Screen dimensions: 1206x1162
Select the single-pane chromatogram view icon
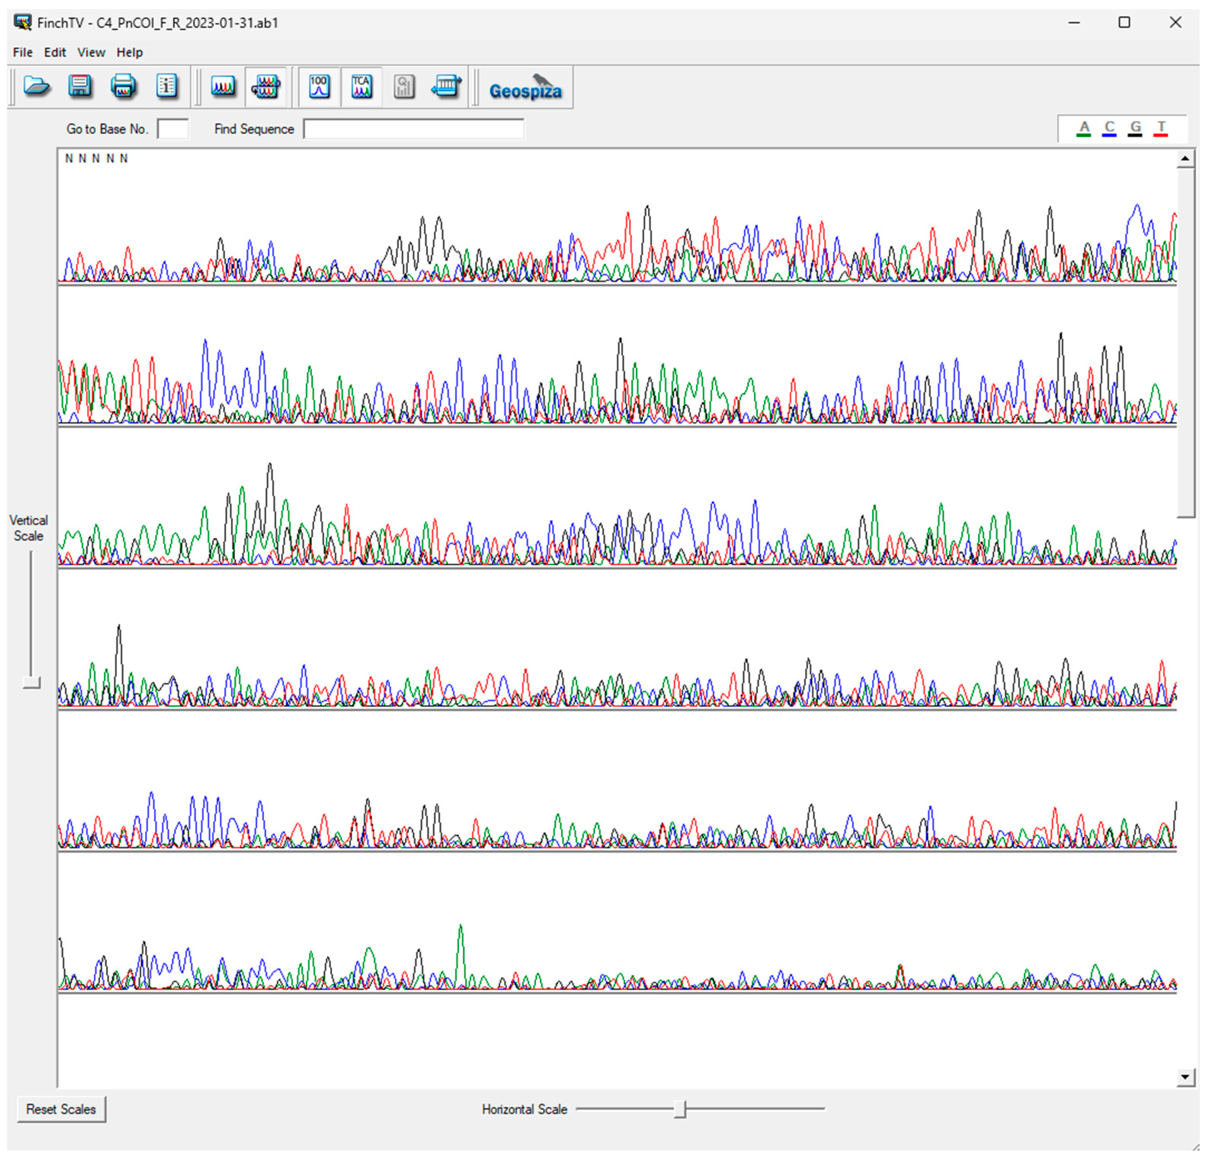[223, 86]
